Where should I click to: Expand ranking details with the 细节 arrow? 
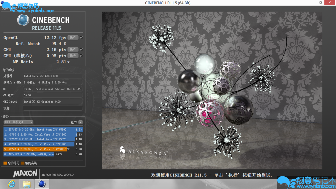pyautogui.click(x=81, y=122)
